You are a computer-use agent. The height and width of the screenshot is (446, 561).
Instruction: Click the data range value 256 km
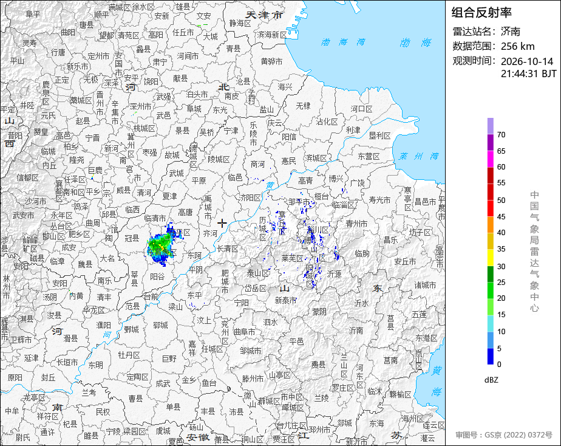[517, 46]
